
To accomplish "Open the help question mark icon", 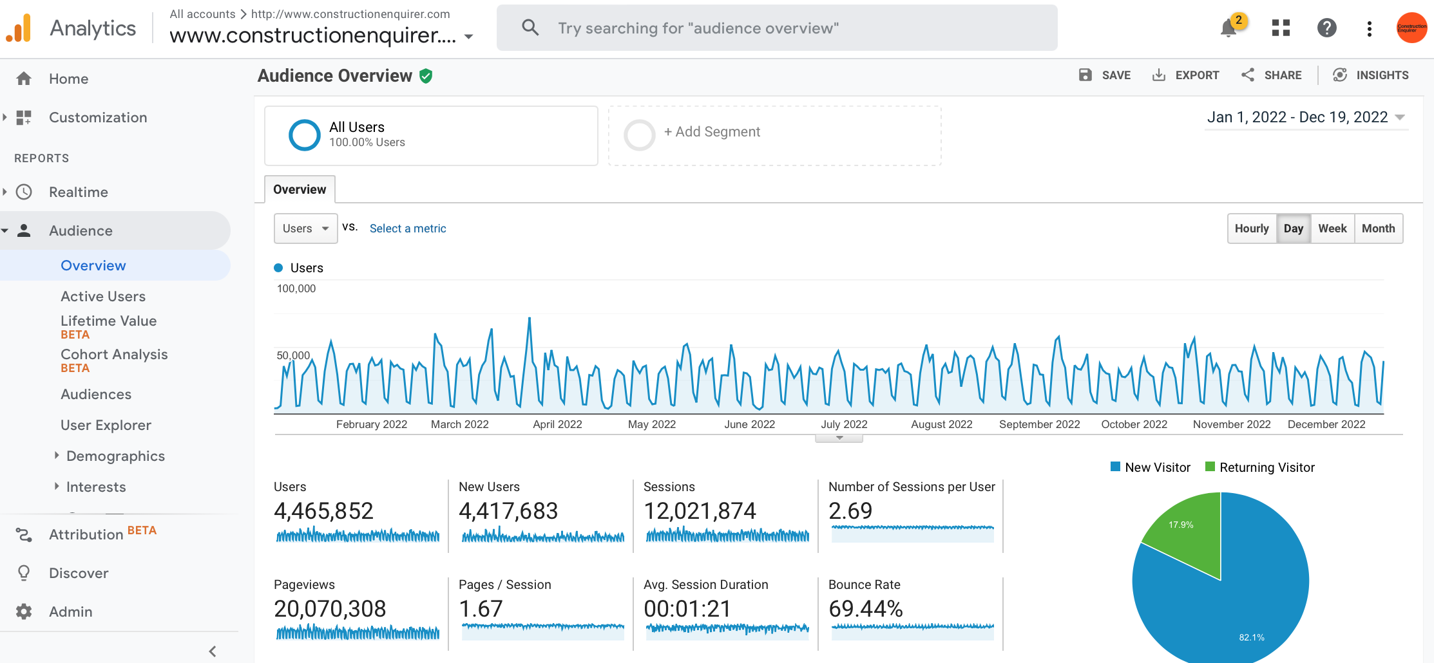I will click(x=1326, y=28).
